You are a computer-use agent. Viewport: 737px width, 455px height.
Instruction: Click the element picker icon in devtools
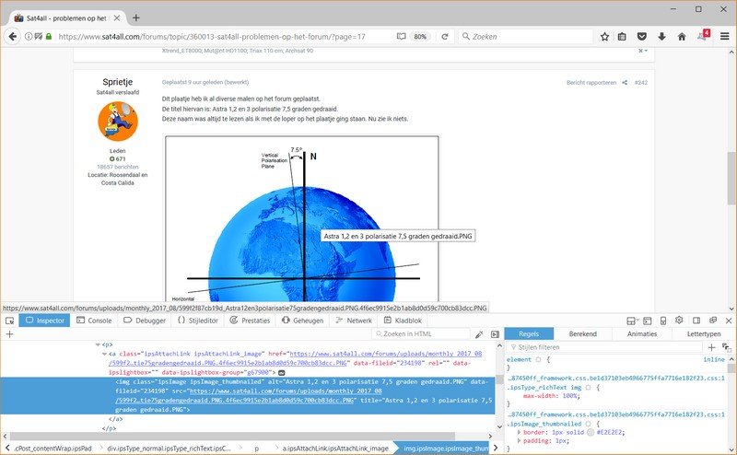8,321
